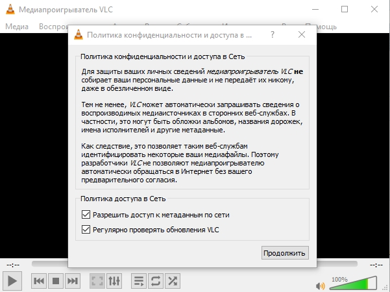Click the Продолжить button
This screenshot has width=390, height=292.
[x=285, y=253]
